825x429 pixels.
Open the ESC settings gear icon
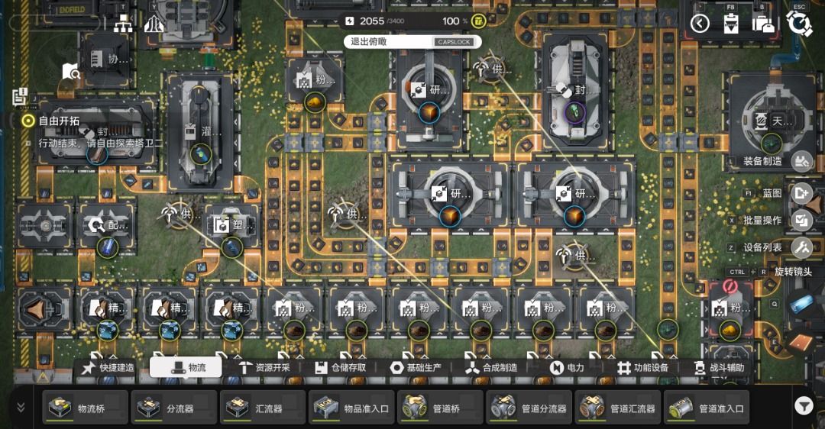(x=799, y=23)
